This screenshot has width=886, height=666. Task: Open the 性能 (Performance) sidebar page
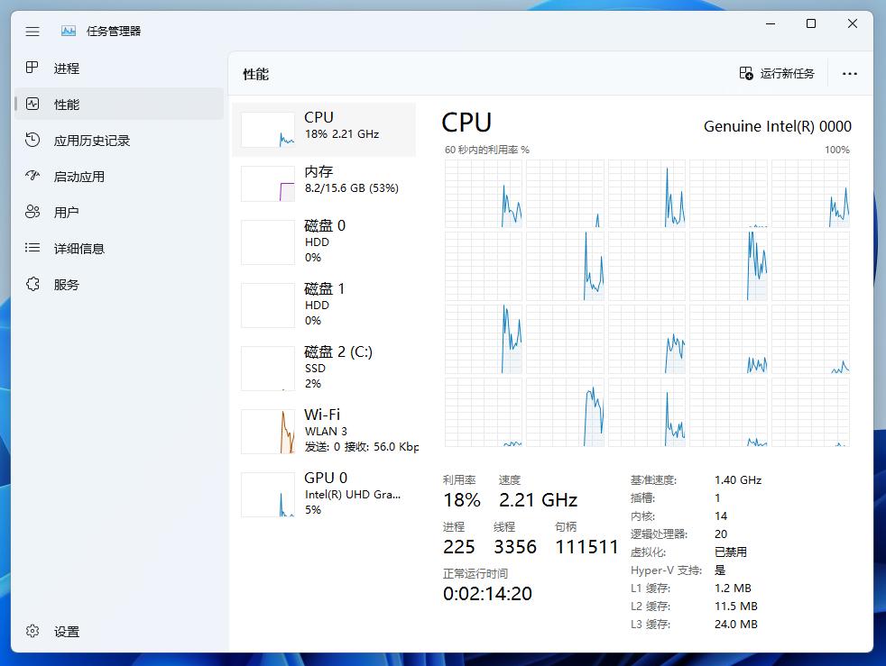tap(68, 104)
